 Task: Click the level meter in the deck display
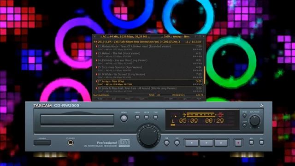point(203,114)
